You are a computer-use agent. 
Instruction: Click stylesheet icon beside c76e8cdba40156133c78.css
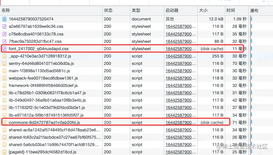pyautogui.click(x=4, y=34)
